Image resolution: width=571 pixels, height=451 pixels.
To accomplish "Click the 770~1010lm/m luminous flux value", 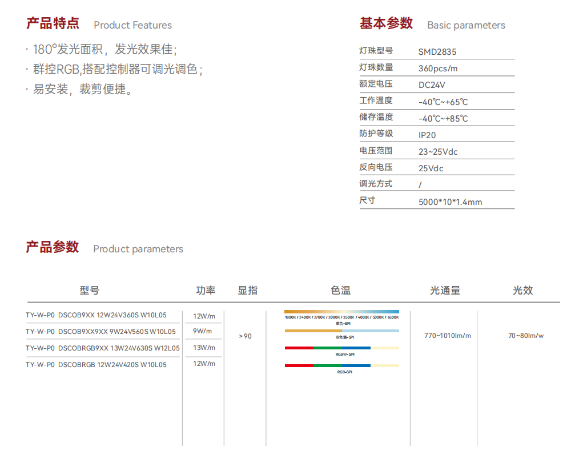I will click(447, 336).
